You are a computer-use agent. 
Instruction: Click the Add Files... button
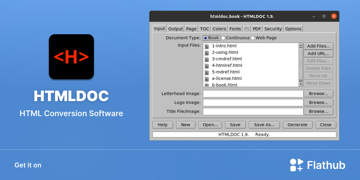pos(319,46)
